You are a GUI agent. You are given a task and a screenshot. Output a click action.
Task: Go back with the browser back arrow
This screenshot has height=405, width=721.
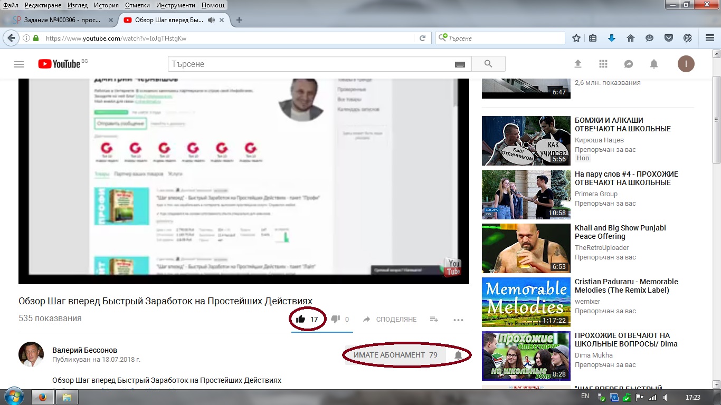coord(11,38)
